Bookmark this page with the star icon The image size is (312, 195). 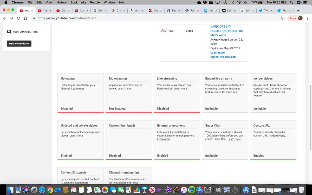(x=282, y=18)
